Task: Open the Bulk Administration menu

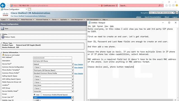Action: pos(93,20)
